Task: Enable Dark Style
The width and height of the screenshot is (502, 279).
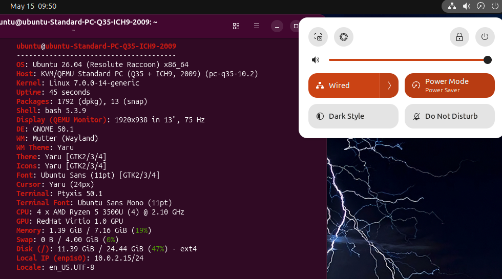Action: pyautogui.click(x=353, y=116)
